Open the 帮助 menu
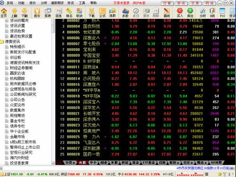The image size is (236, 177). click(x=93, y=3)
